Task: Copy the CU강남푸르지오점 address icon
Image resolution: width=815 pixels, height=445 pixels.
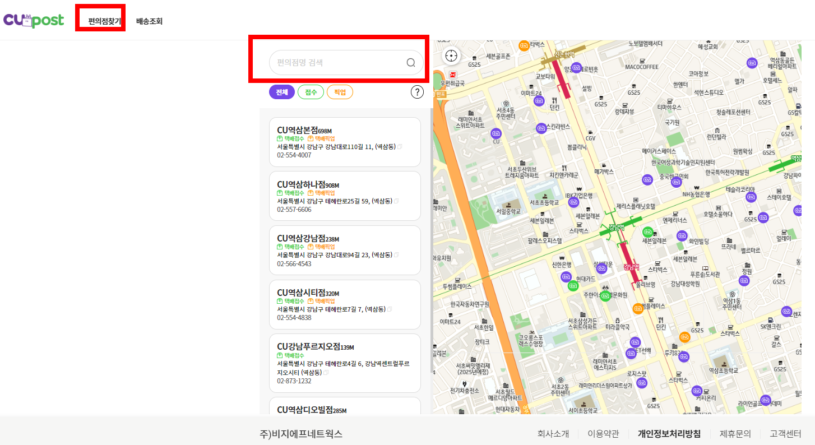Action: click(326, 372)
